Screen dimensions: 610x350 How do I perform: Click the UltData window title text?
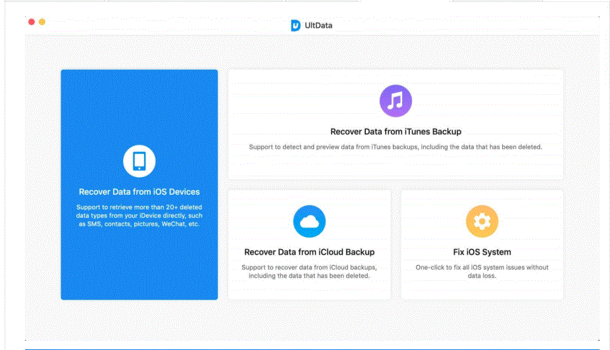pos(318,25)
